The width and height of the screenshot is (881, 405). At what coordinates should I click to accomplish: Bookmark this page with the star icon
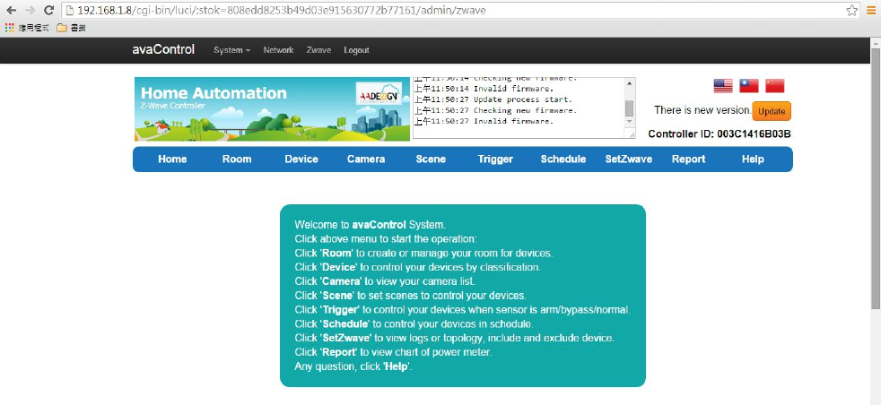pos(851,10)
